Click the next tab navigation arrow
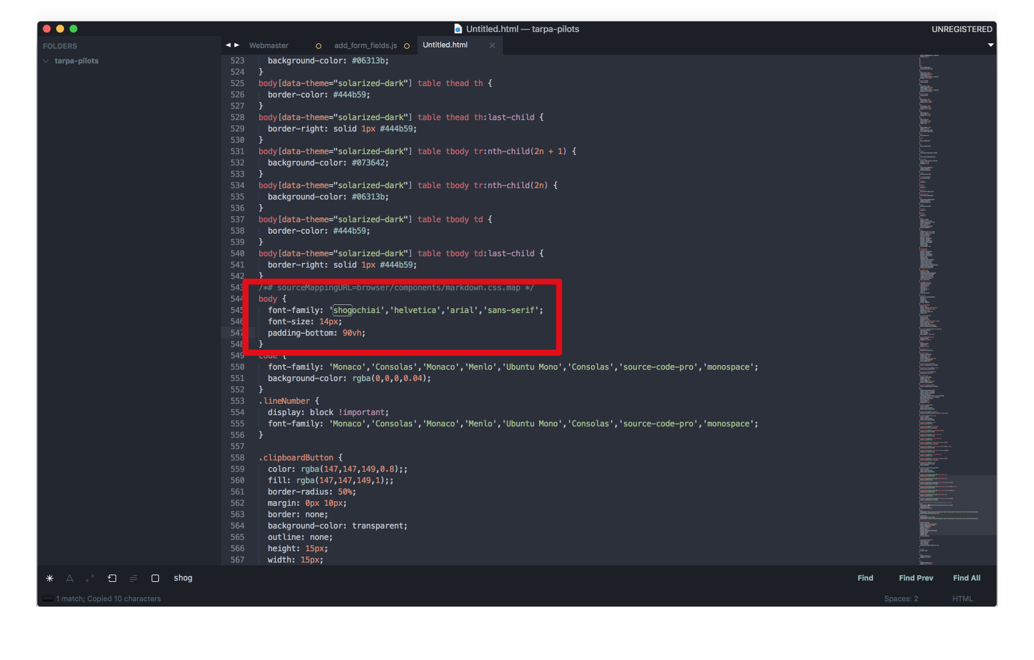 (x=237, y=45)
